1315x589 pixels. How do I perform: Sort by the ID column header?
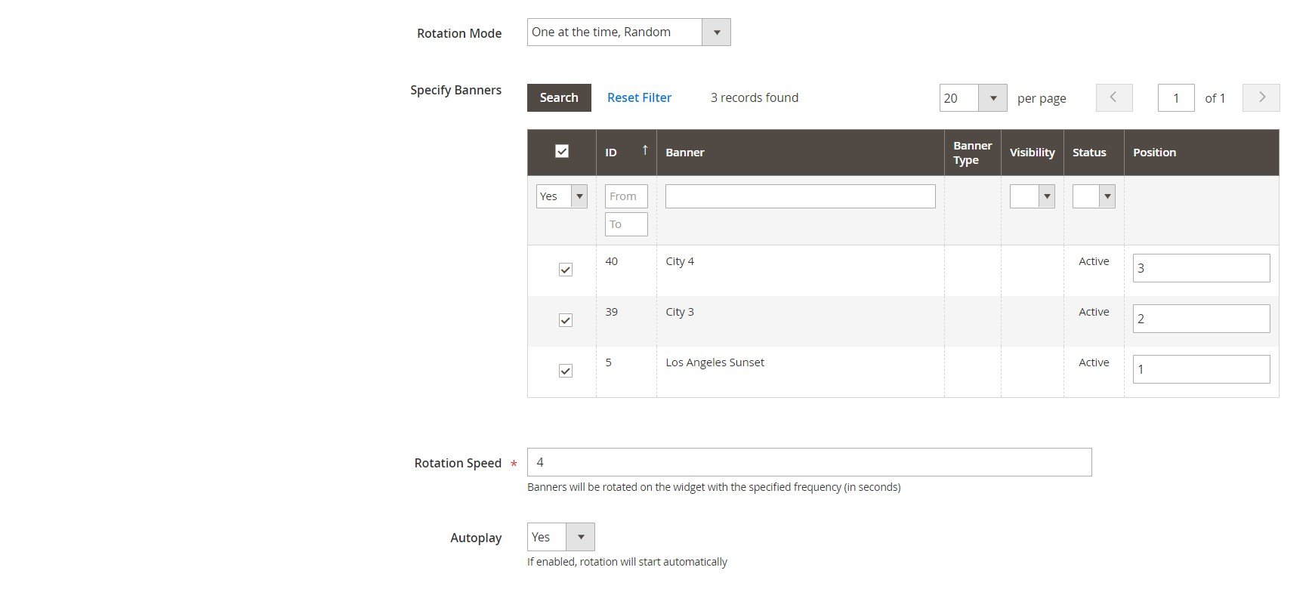626,153
